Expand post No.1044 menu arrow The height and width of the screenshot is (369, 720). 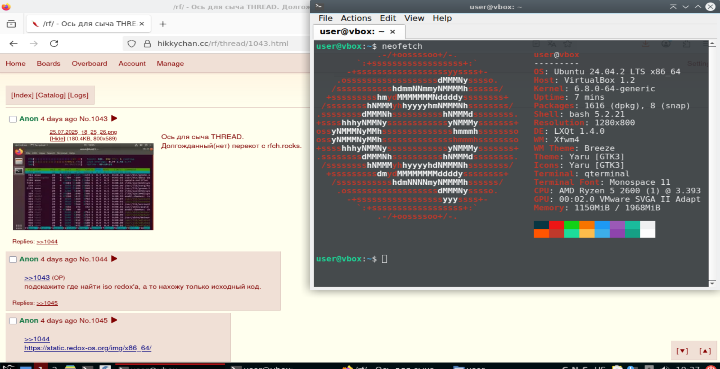pyautogui.click(x=114, y=259)
